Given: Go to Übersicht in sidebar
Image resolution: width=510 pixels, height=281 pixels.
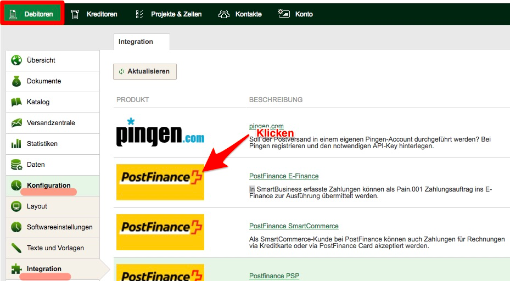Looking at the screenshot, I should click(53, 60).
